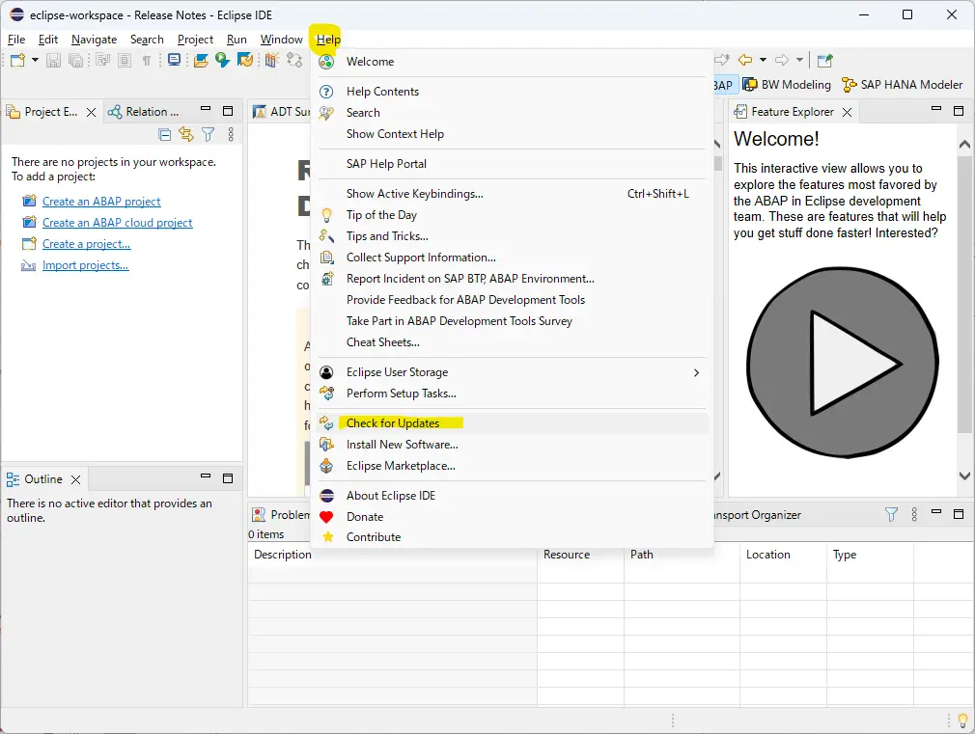Click the filter funnel in the bottom panel

tap(891, 515)
